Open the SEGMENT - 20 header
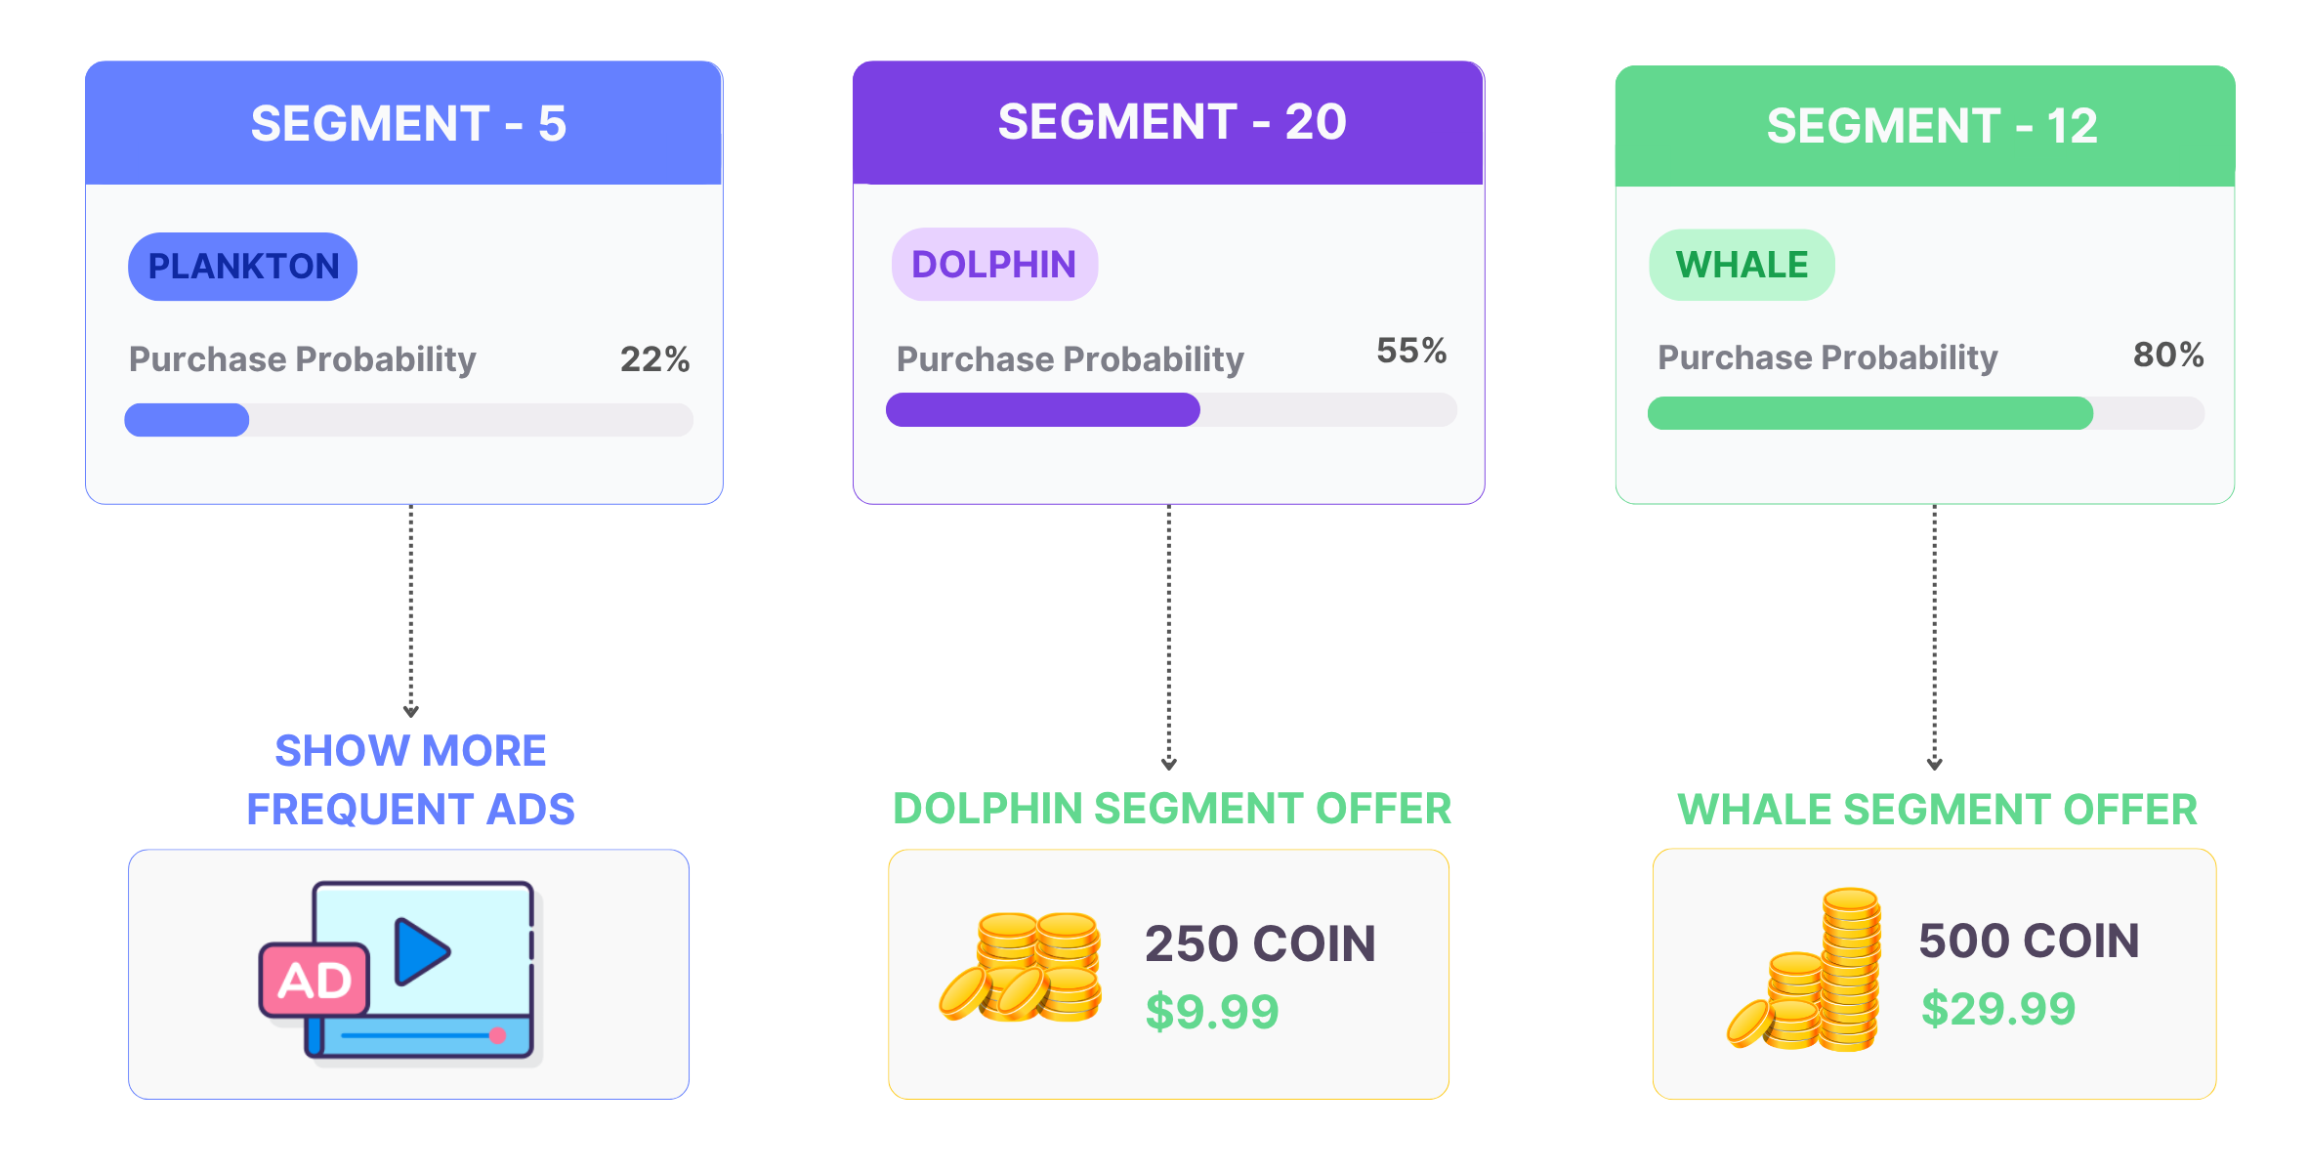2309x1172 pixels. (1168, 123)
